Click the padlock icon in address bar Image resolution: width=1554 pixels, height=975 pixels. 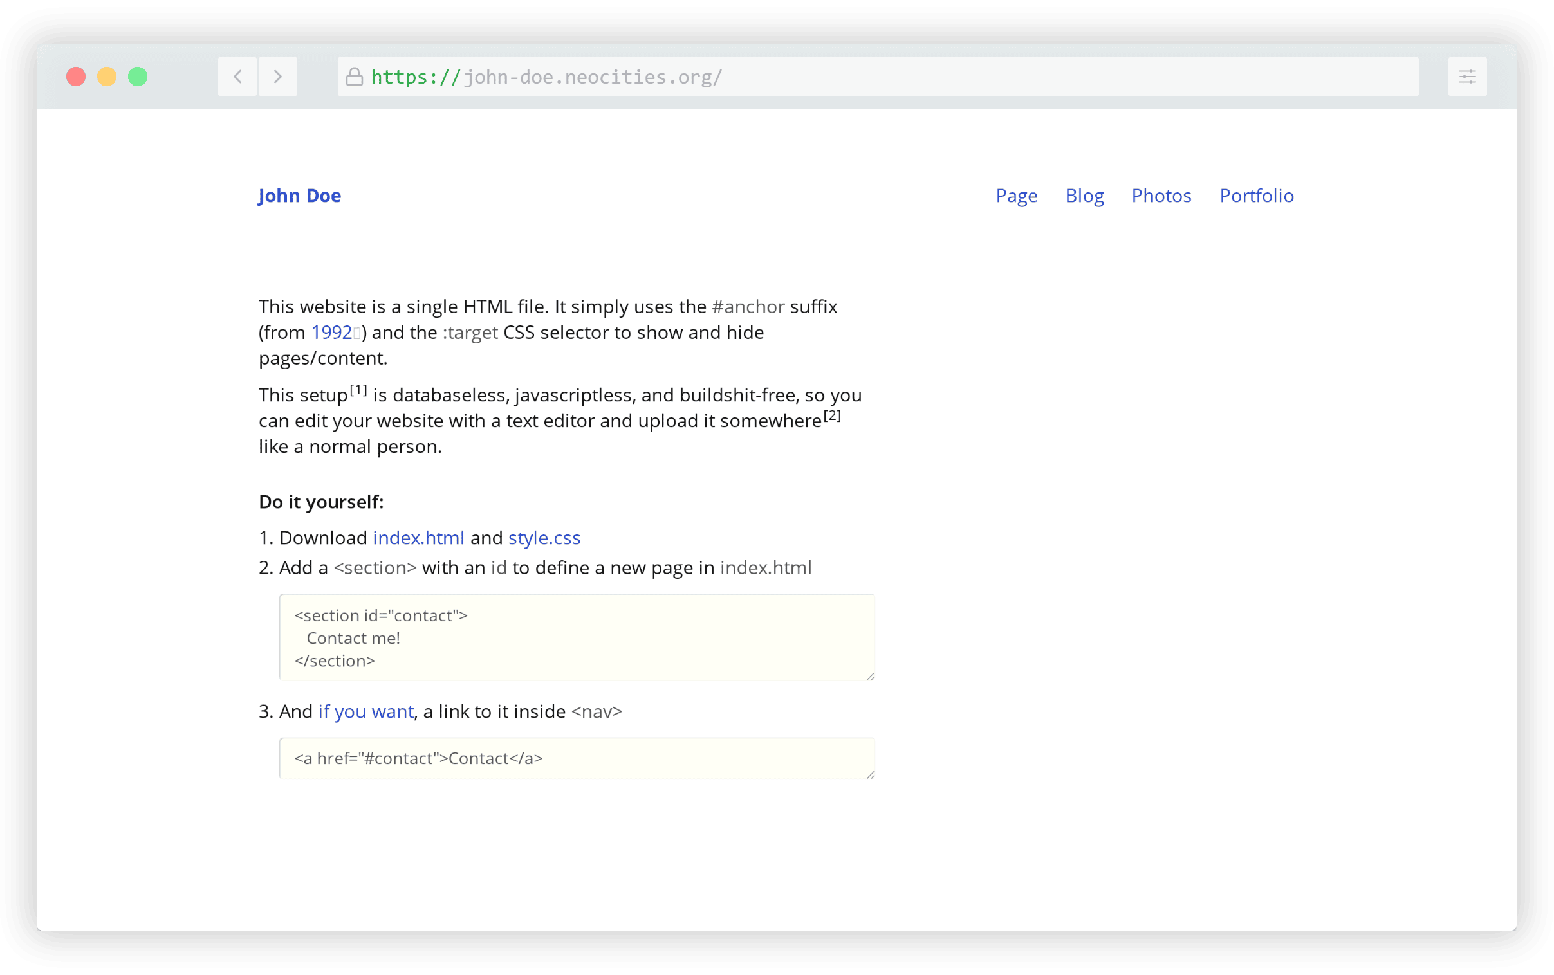(x=354, y=77)
